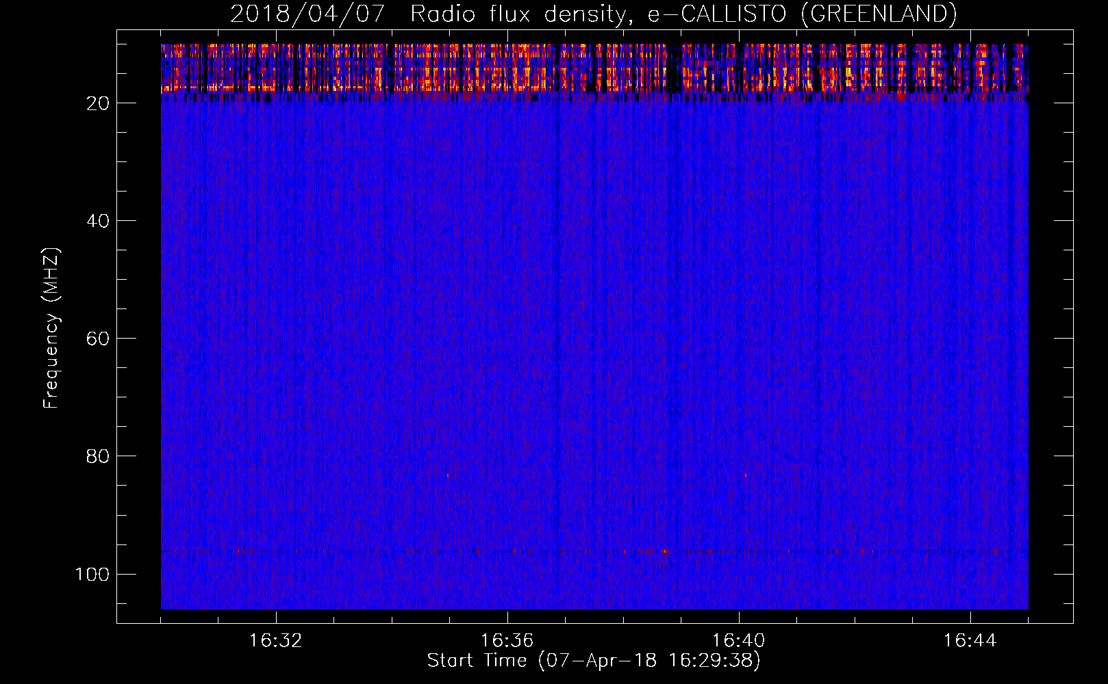Image resolution: width=1108 pixels, height=684 pixels.
Task: Click the 16:32 time tick label
Action: [x=275, y=641]
